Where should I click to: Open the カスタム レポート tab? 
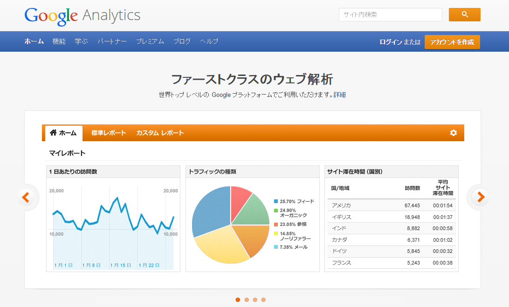coord(159,133)
